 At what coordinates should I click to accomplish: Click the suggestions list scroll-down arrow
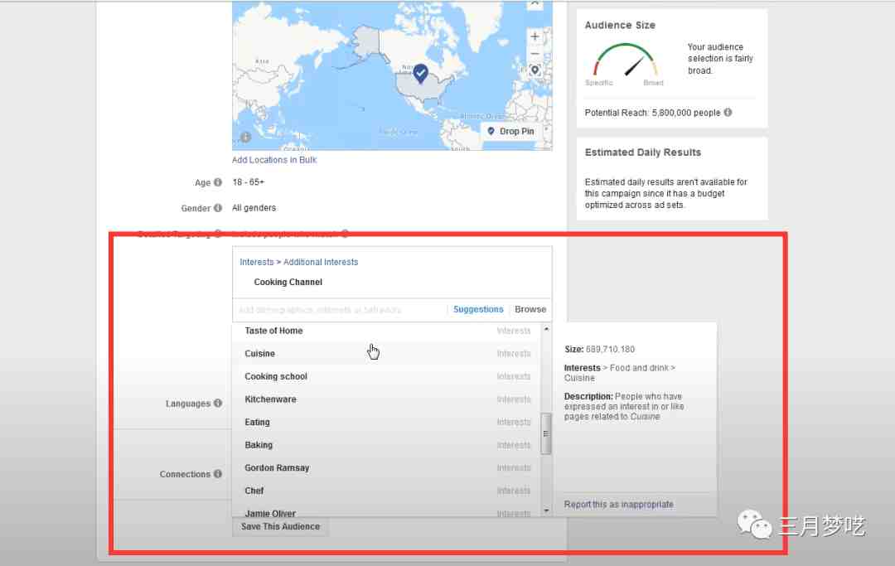click(546, 510)
